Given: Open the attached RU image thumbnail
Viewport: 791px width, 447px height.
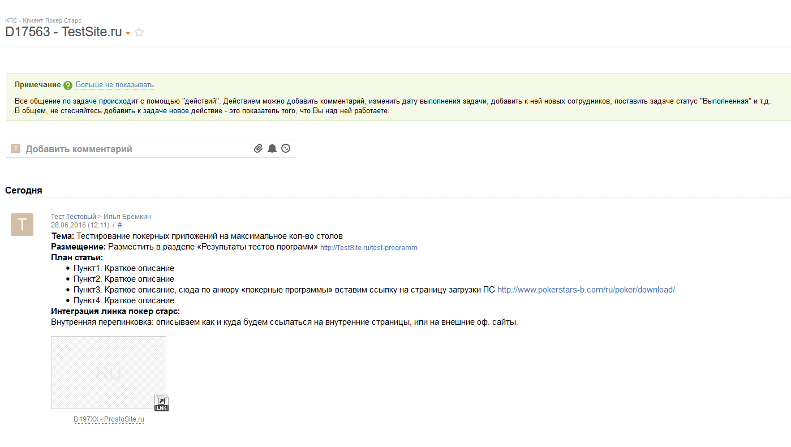Looking at the screenshot, I should [x=108, y=372].
